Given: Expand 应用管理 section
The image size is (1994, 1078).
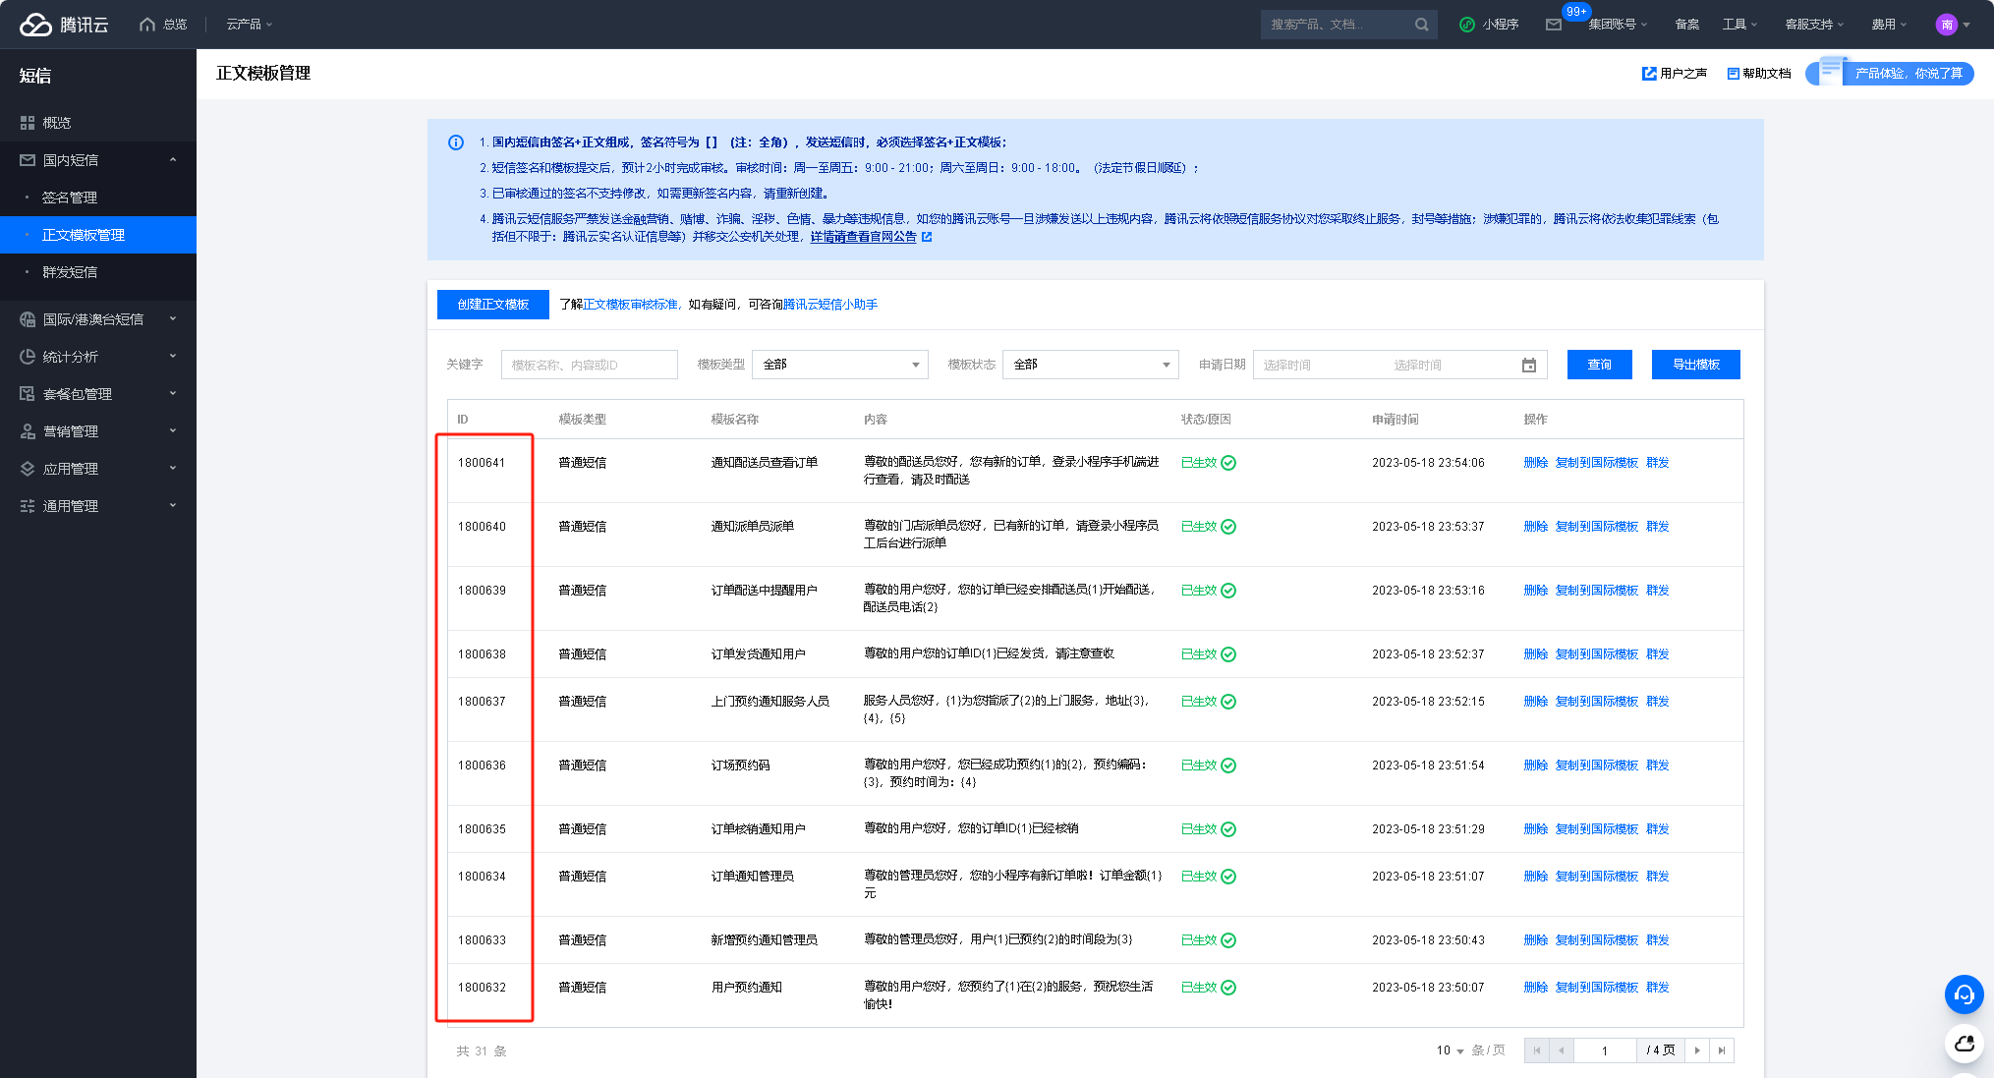Looking at the screenshot, I should (x=98, y=469).
